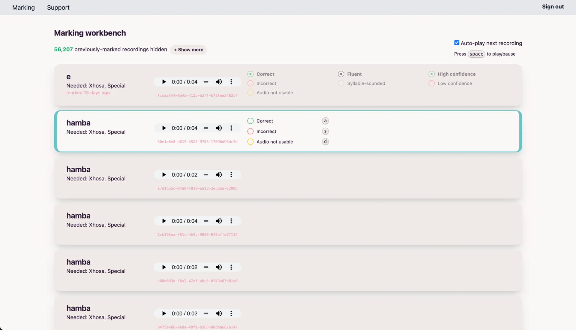Image resolution: width=576 pixels, height=330 pixels.
Task: Choose Low confidence for the 'e' recording
Action: (431, 83)
